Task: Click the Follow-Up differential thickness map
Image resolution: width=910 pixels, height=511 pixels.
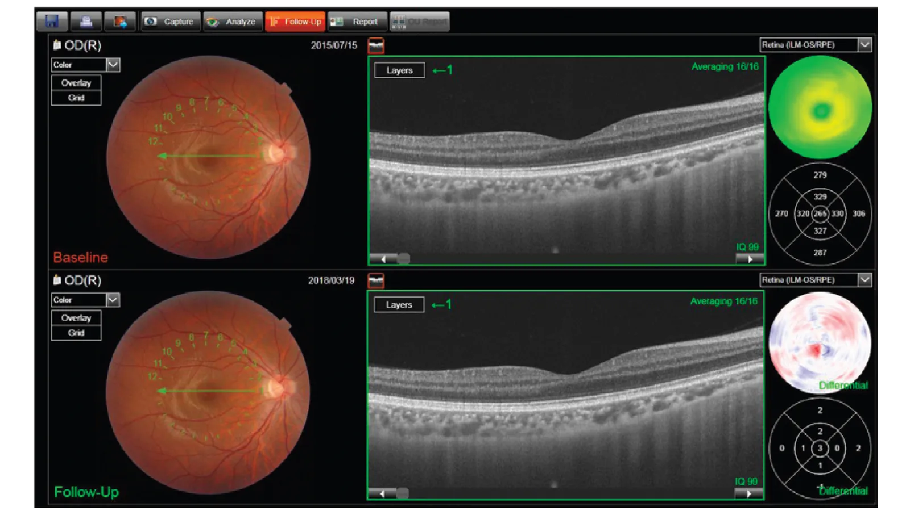Action: 820,342
